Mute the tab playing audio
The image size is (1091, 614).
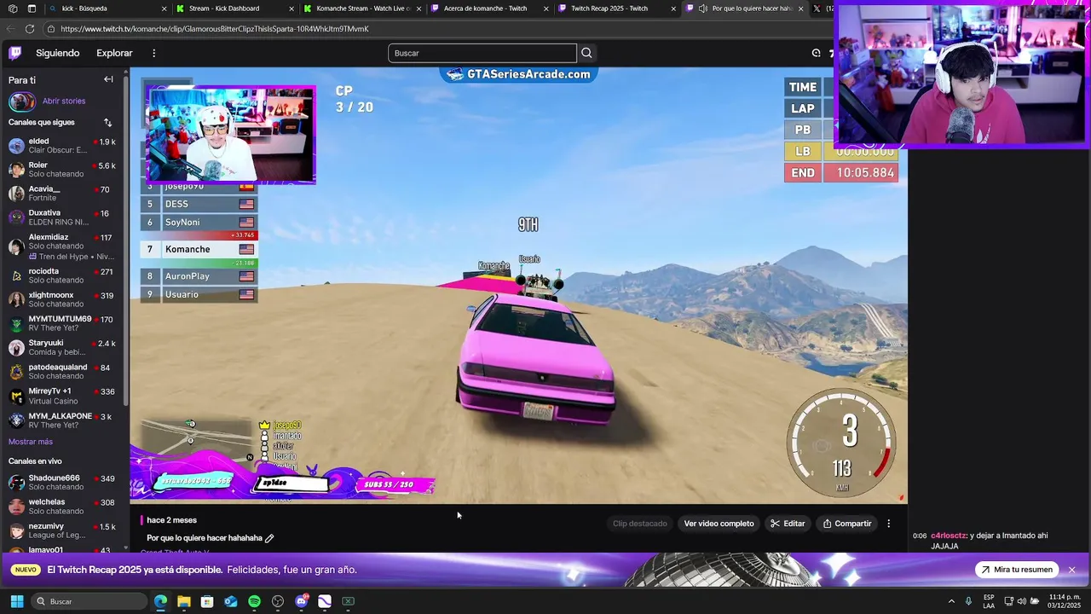point(702,9)
